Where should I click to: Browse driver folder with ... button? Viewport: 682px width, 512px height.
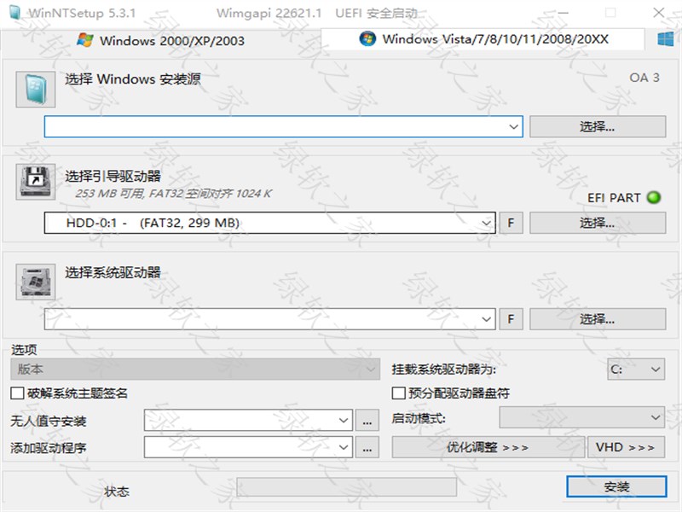(x=367, y=447)
